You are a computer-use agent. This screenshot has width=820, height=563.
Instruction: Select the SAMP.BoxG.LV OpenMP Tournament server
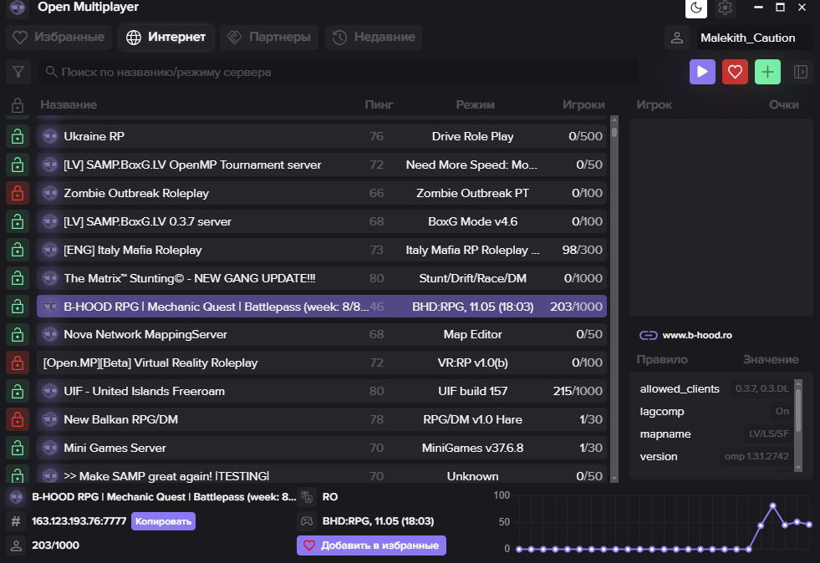(322, 165)
